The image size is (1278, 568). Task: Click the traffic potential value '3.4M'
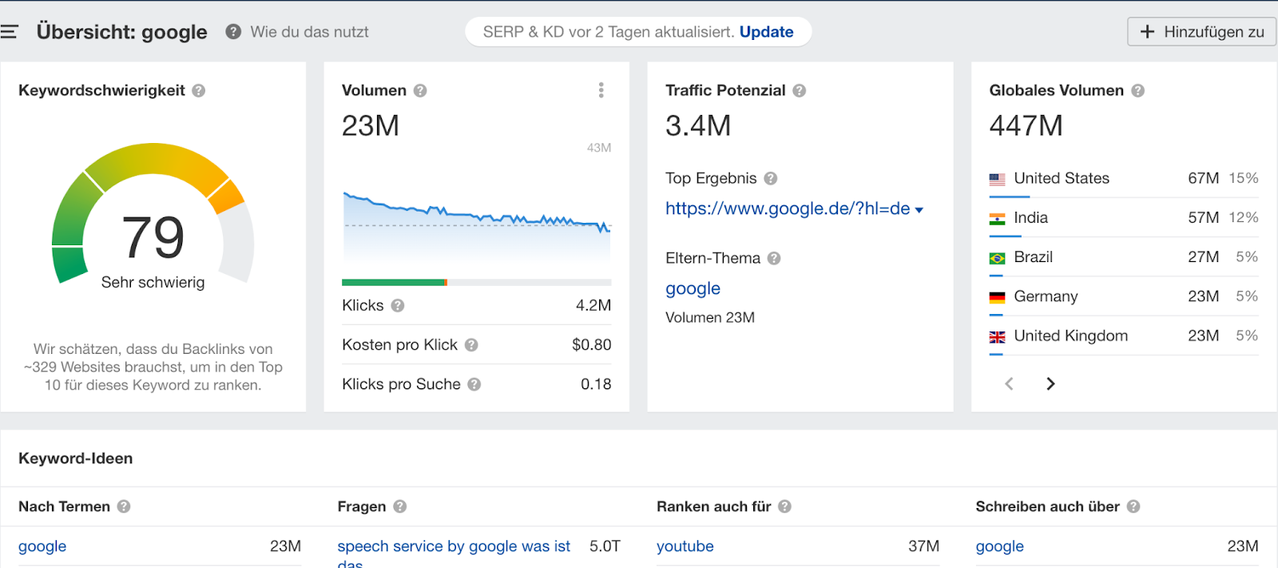point(698,126)
